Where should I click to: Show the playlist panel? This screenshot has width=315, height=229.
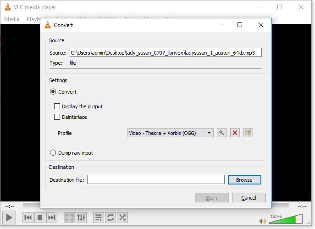click(98, 217)
